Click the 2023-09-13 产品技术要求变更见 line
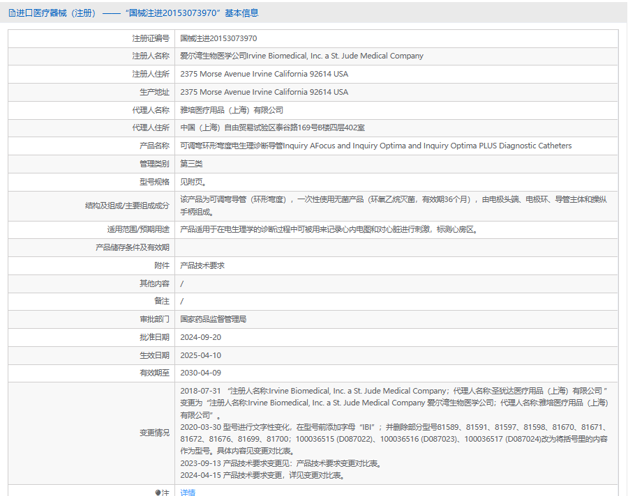Image resolution: width=628 pixels, height=496 pixels. (282, 463)
